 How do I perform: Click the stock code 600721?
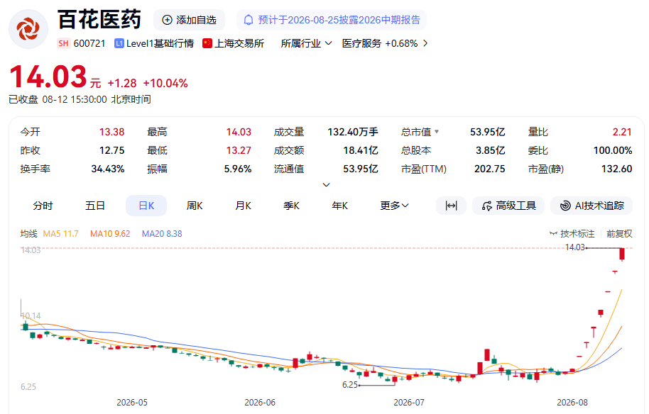coord(89,43)
